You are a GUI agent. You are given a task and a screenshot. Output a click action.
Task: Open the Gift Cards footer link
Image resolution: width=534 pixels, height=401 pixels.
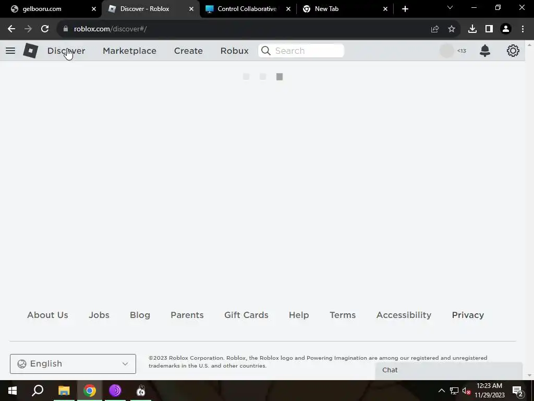tap(246, 315)
